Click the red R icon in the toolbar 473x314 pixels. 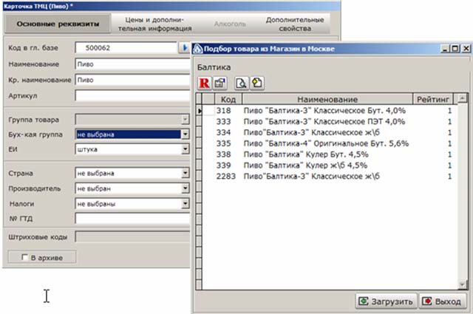205,83
